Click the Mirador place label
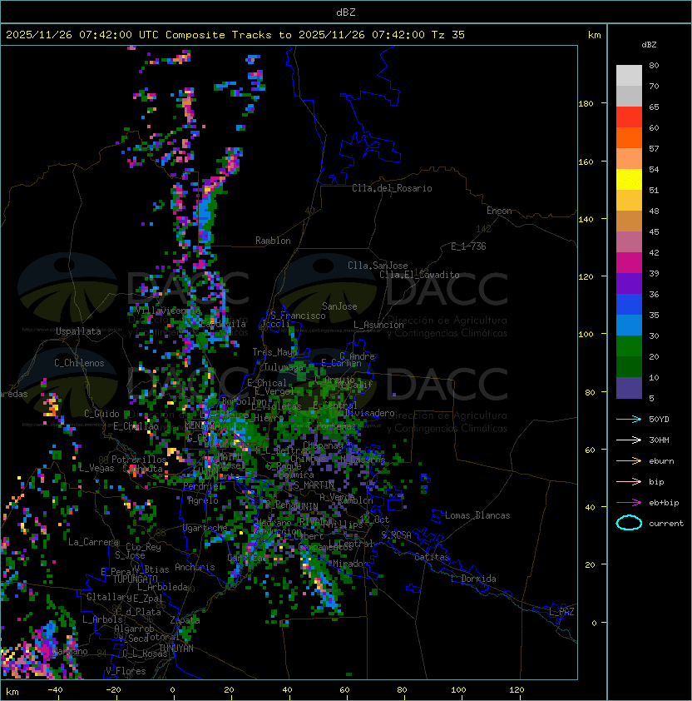 [x=348, y=564]
